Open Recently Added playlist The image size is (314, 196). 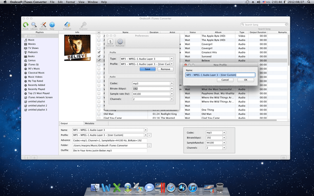36,85
